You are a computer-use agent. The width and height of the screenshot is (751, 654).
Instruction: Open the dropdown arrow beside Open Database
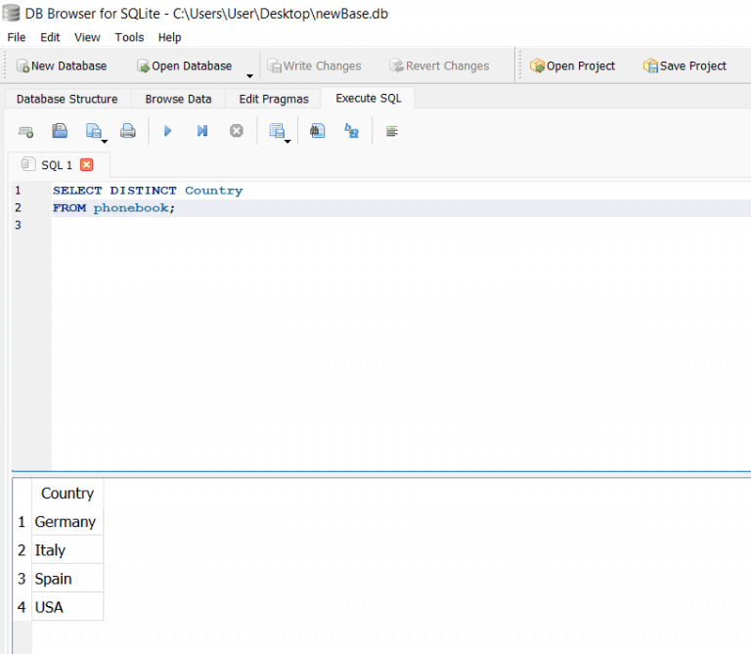point(249,75)
